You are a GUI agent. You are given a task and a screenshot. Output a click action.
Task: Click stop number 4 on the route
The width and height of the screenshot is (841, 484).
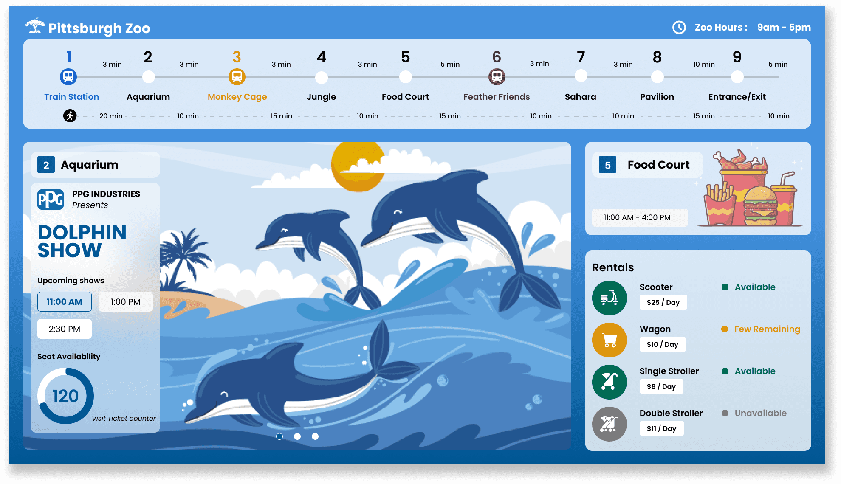click(x=322, y=57)
